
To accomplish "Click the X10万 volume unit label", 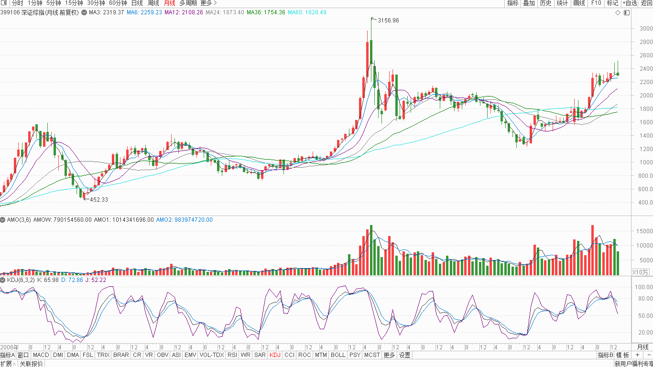I will pyautogui.click(x=641, y=272).
